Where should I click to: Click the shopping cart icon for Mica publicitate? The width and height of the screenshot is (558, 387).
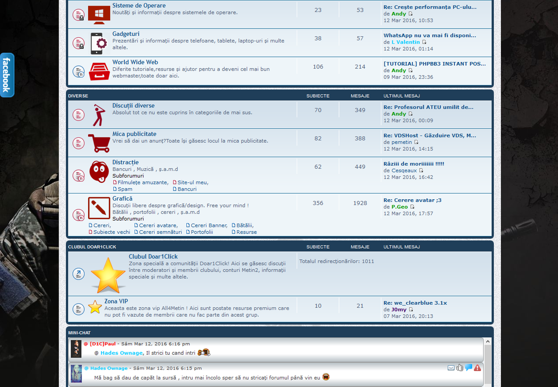pos(99,143)
